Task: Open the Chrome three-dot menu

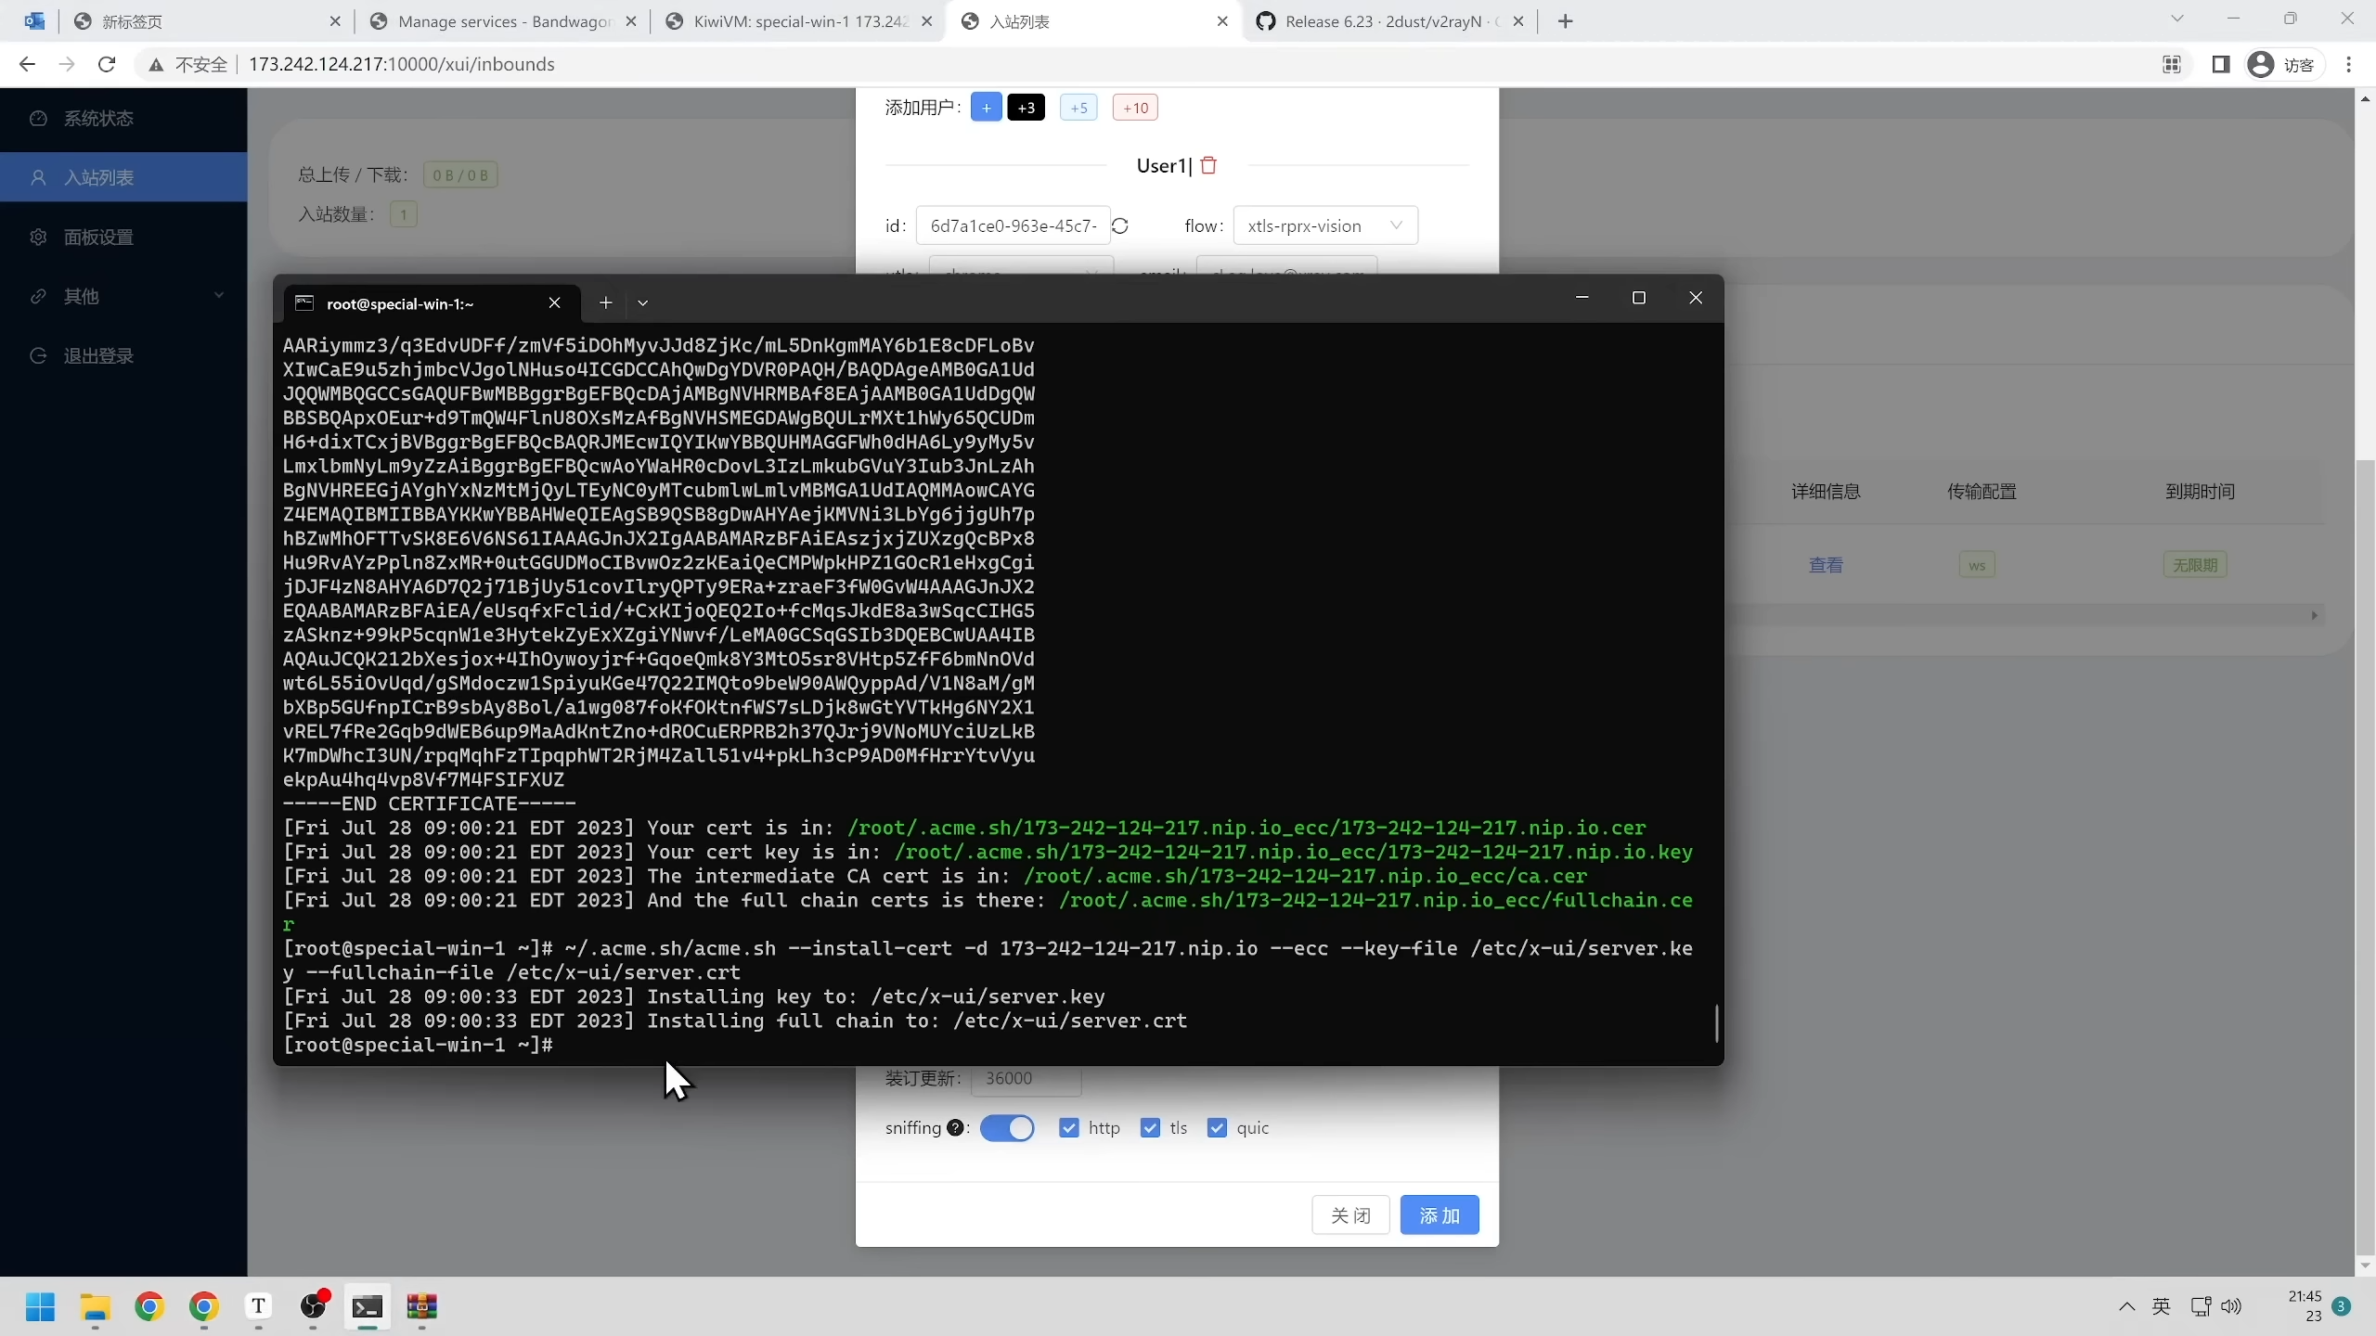Action: (2349, 64)
